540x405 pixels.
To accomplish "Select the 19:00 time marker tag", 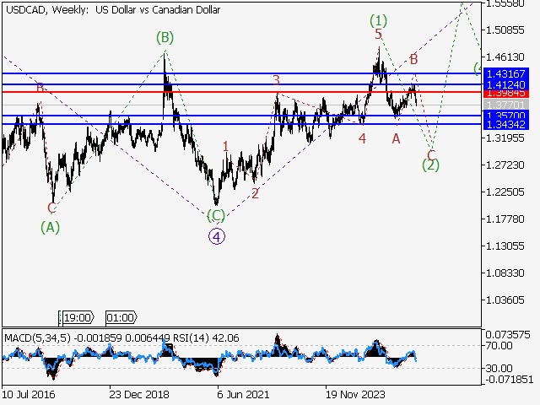I will point(76,318).
